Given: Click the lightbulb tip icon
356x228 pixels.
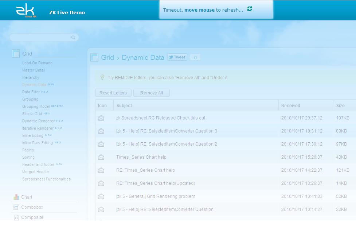Looking at the screenshot, I should coord(102,77).
